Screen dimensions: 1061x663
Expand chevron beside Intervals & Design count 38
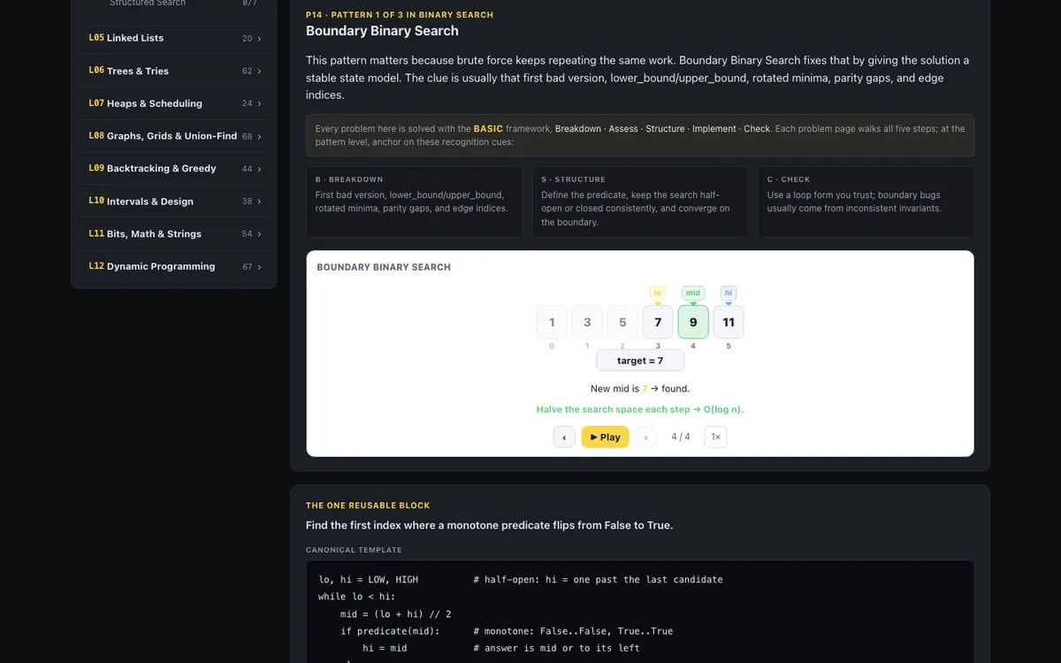[x=259, y=202]
